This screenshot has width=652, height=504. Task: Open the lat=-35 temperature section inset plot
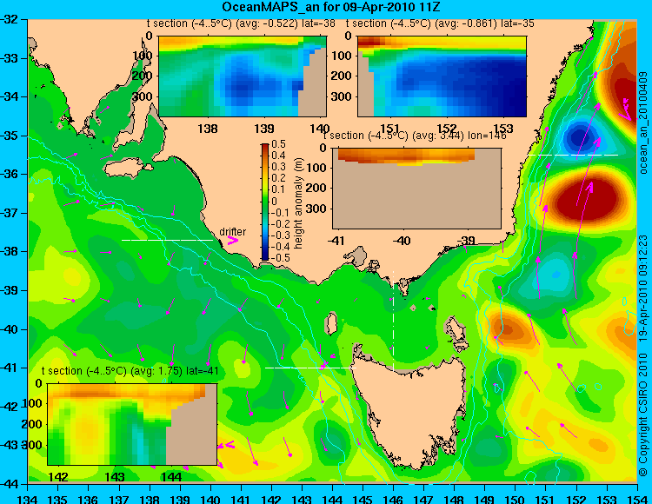(442, 76)
